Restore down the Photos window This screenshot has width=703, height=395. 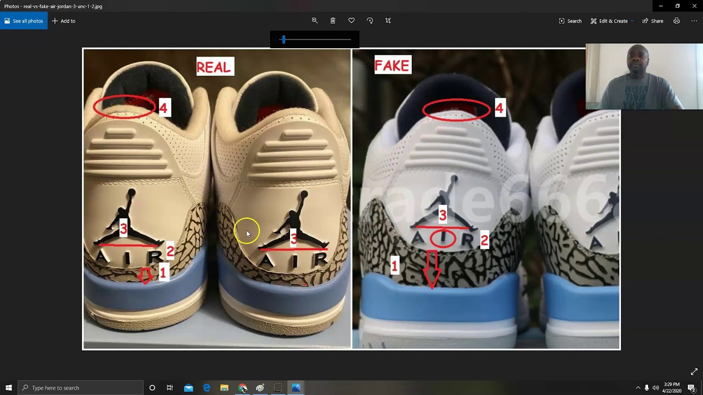pyautogui.click(x=678, y=6)
